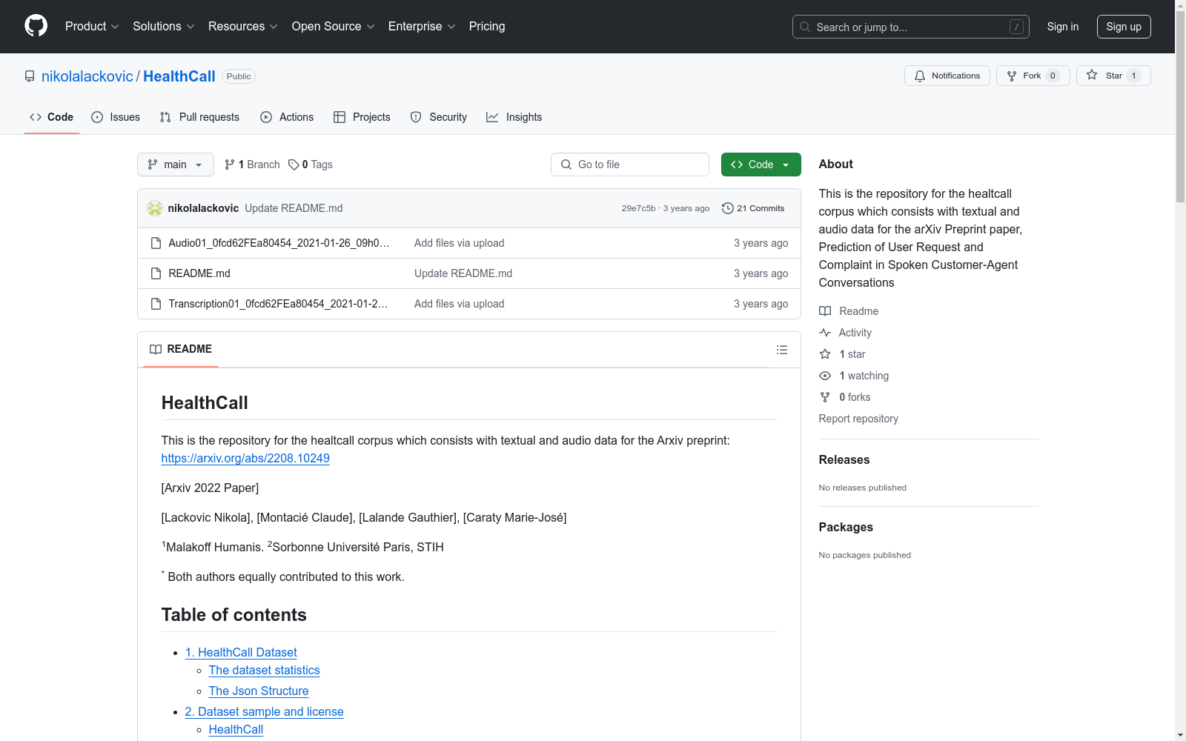Focus the Search or jump to field
Viewport: 1186px width, 741px height.
910,27
